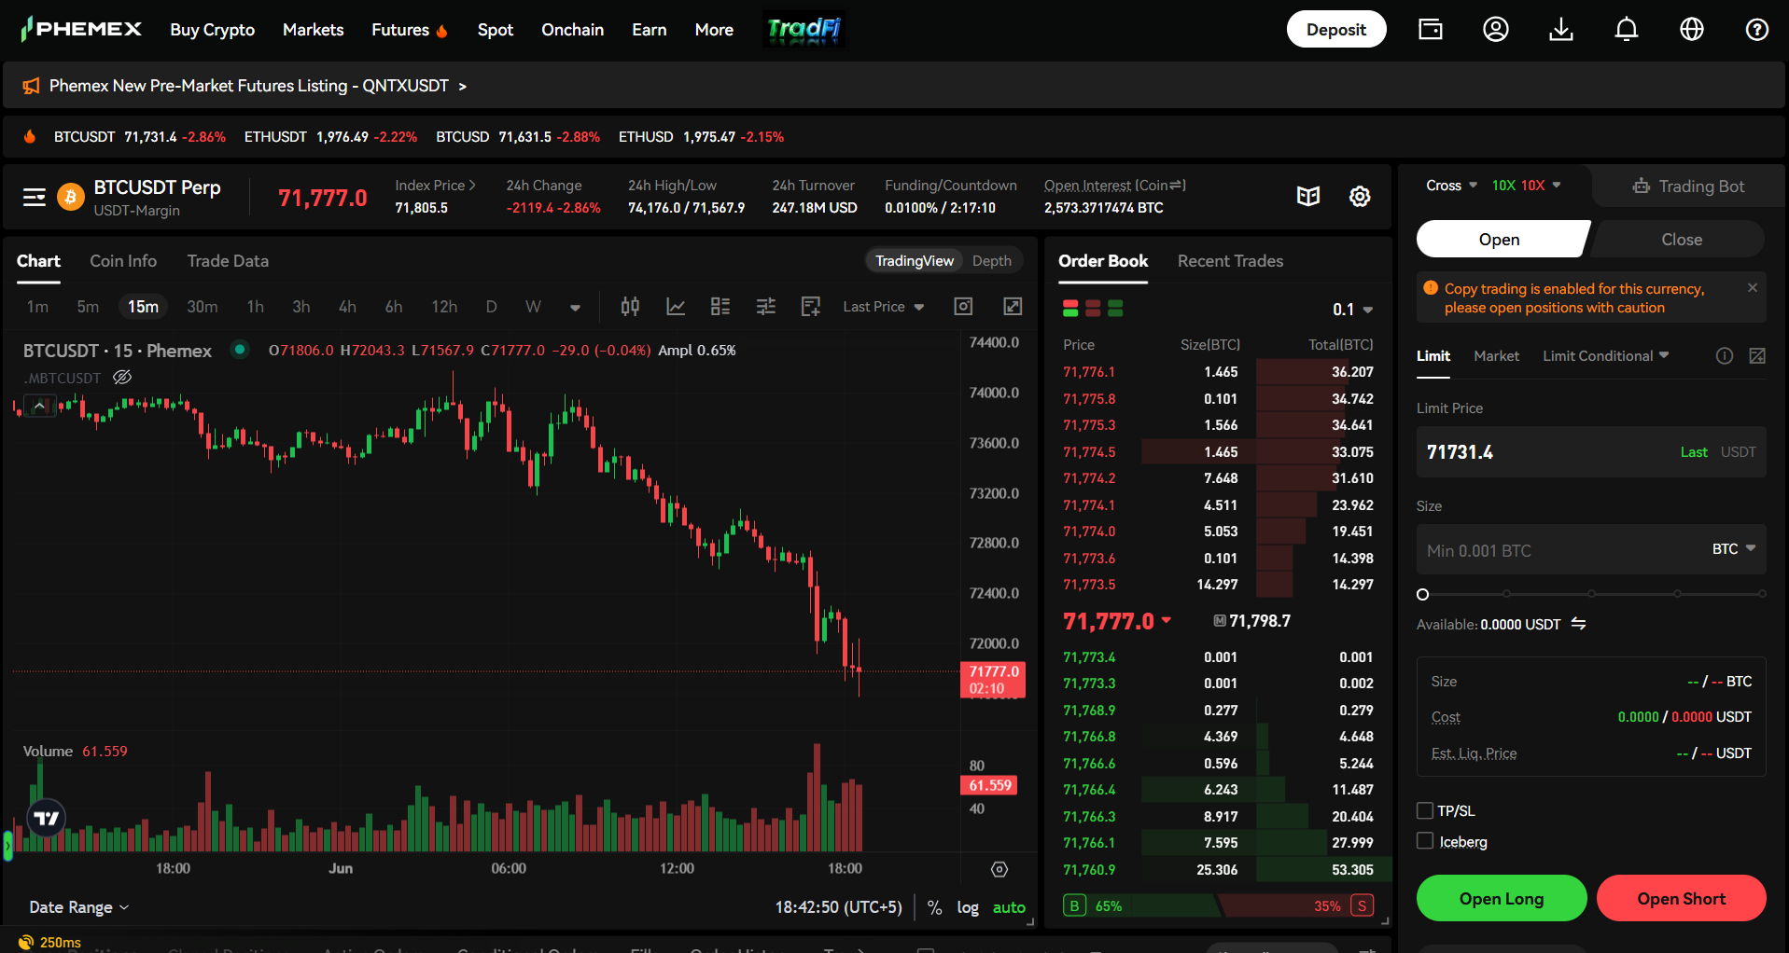The height and width of the screenshot is (953, 1789).
Task: Switch chart to Depth view
Action: click(x=991, y=261)
